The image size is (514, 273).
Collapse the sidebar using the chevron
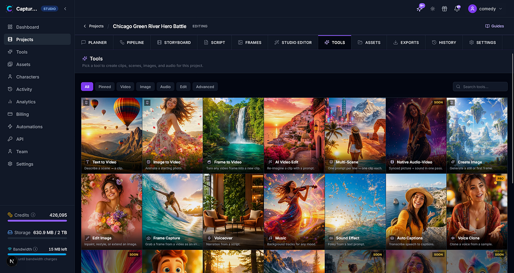coord(65,9)
